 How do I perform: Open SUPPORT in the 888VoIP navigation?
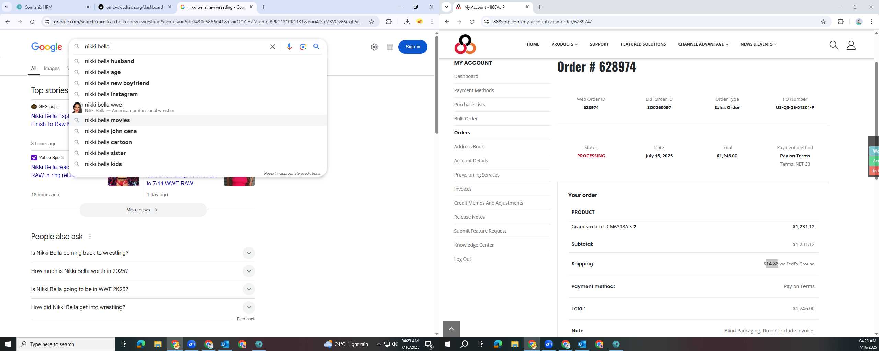pos(599,44)
